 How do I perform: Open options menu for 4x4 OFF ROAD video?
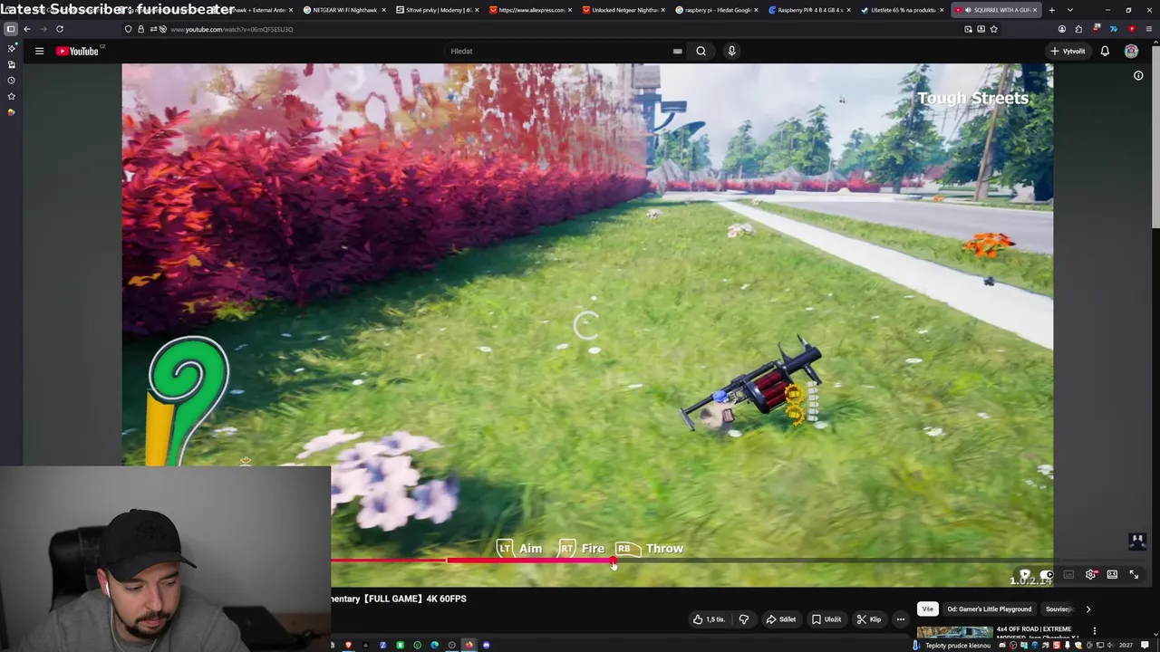[1094, 631]
